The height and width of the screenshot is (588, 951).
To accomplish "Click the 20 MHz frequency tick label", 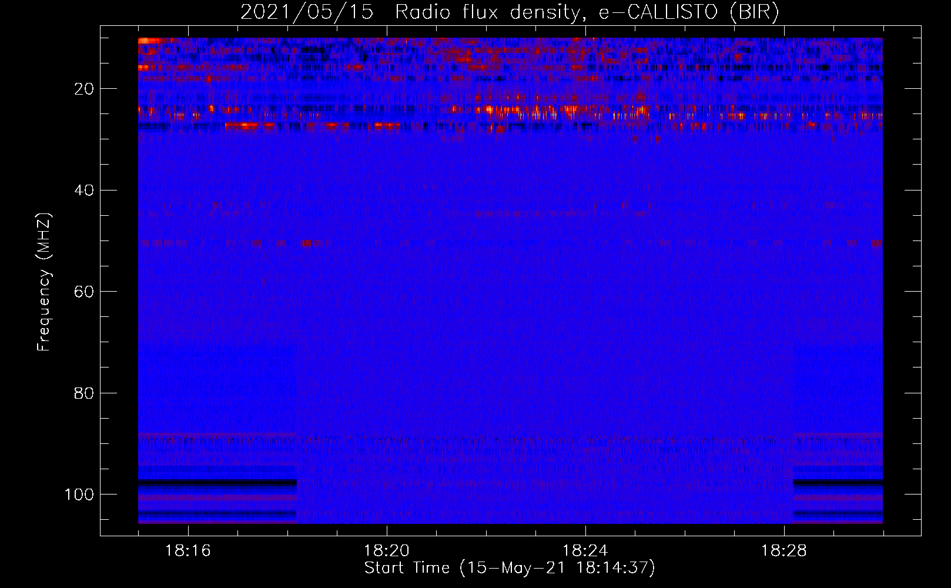I will point(84,89).
